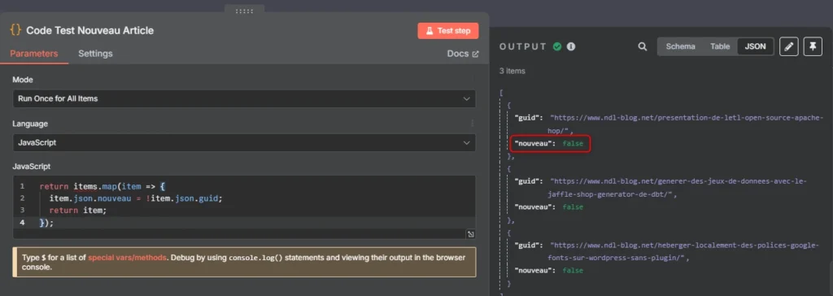Open the Mode dropdown
The height and width of the screenshot is (296, 833).
coord(244,99)
